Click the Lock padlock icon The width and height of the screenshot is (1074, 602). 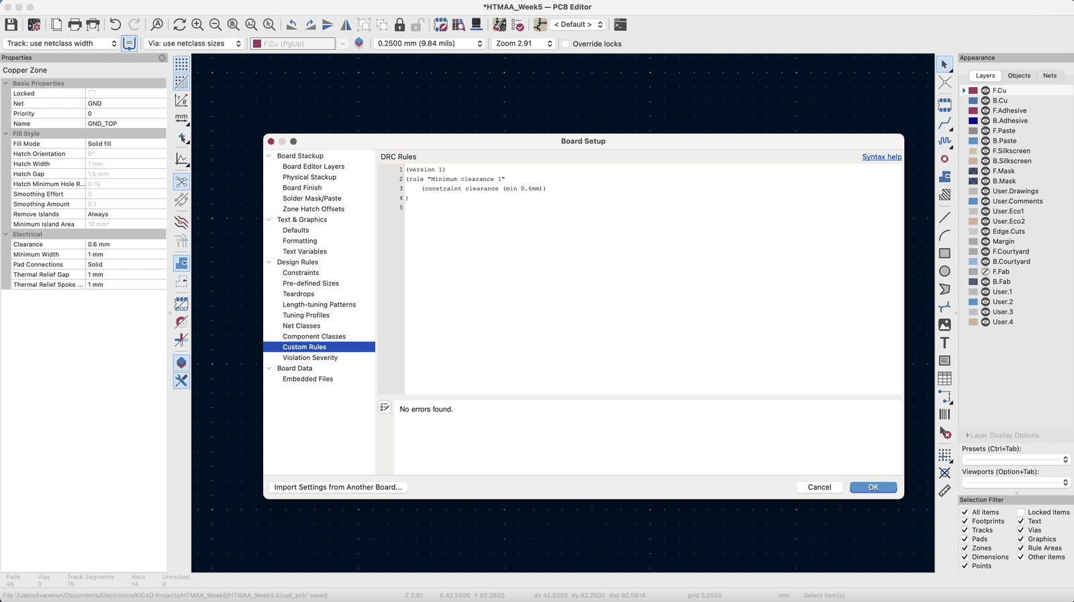[x=399, y=25]
